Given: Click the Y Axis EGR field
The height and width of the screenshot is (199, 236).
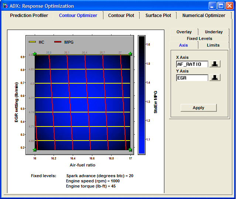Looking at the screenshot, I should [x=192, y=78].
